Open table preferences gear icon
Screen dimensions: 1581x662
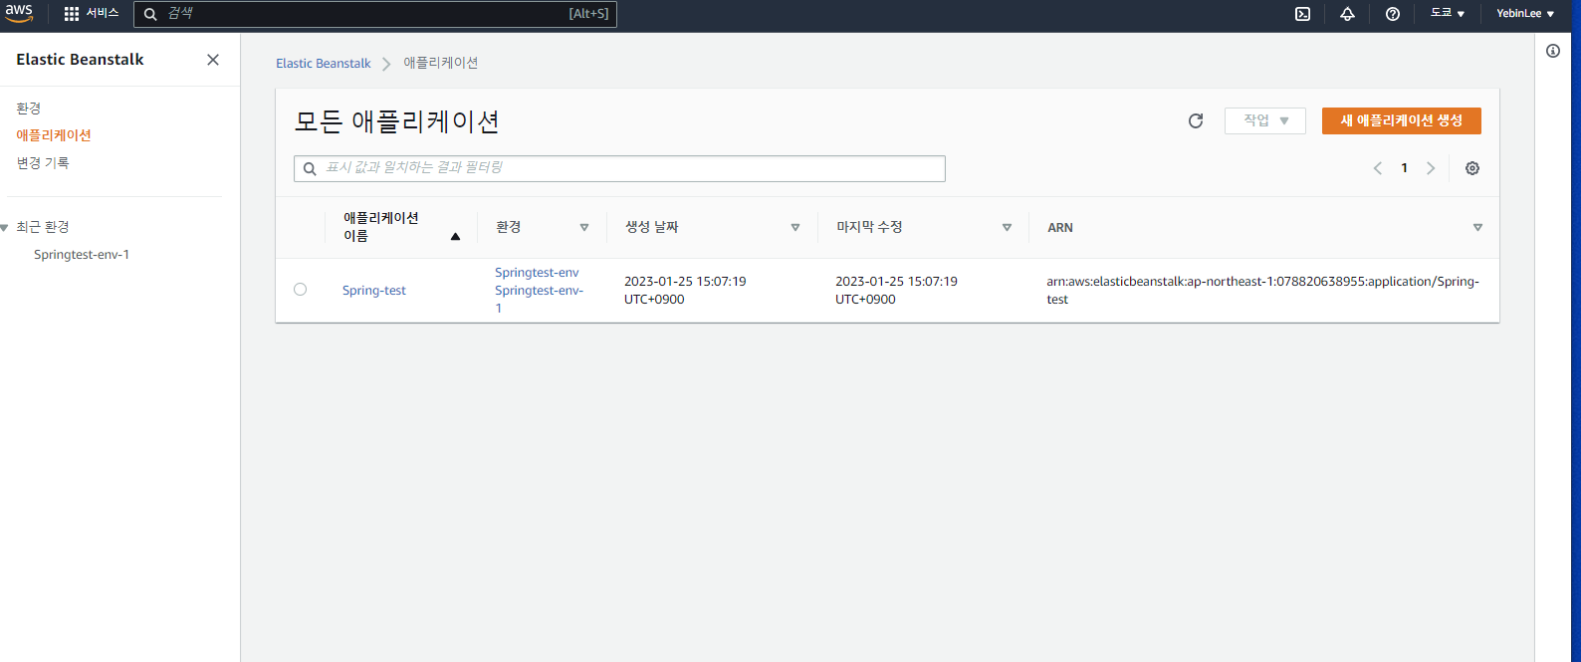(1472, 168)
